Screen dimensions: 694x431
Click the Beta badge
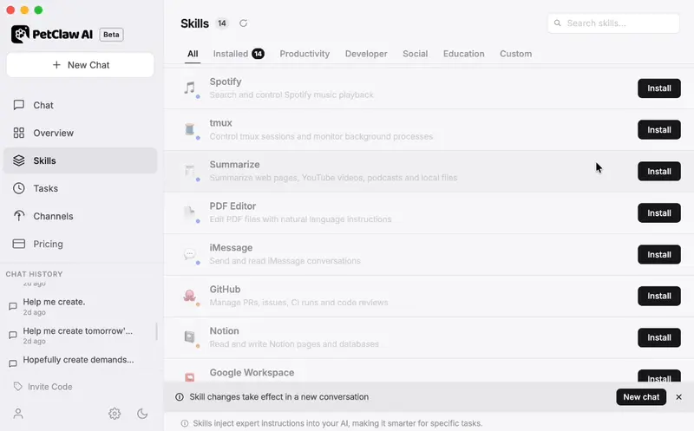(111, 35)
